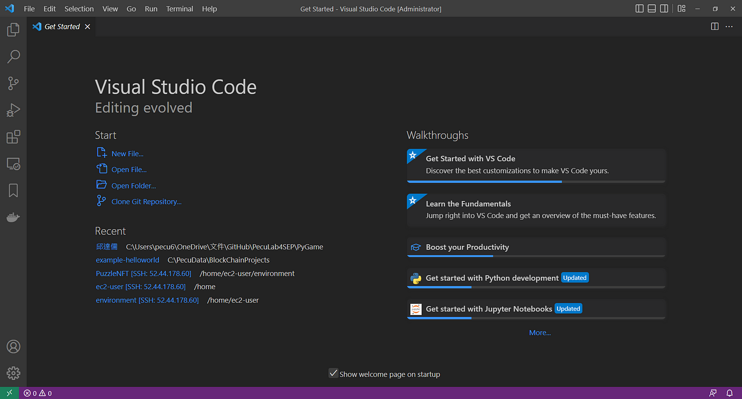The image size is (742, 399).
Task: Toggle panel layout icon in title bar
Action: pos(652,8)
